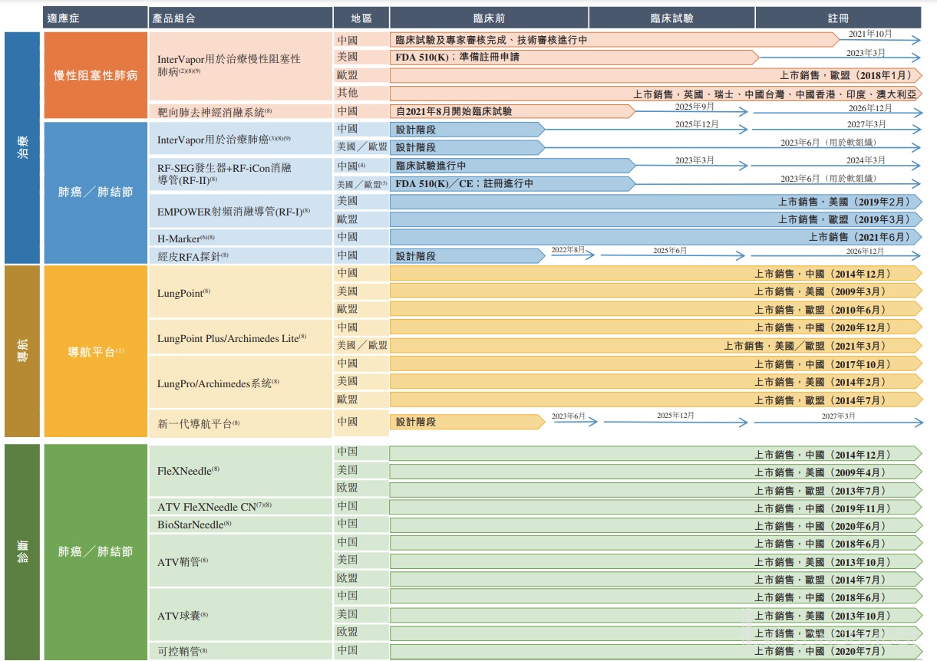The image size is (937, 661).
Task: Select bar 上市銷售，中國（2017年10月）
Action: pos(656,364)
